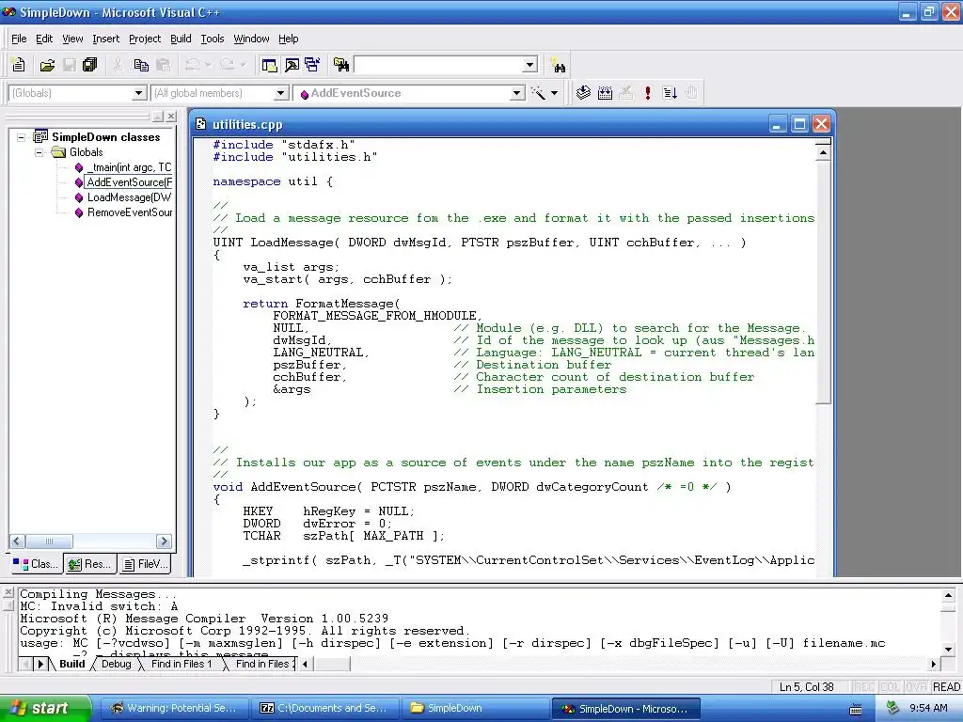Click the Workspace window toggle icon
Screen dimensions: 963x722
[269, 65]
